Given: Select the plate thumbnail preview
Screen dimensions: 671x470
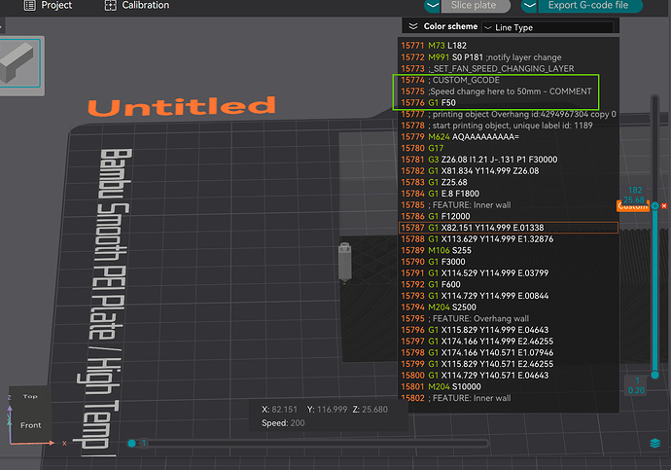Looking at the screenshot, I should [x=19, y=63].
